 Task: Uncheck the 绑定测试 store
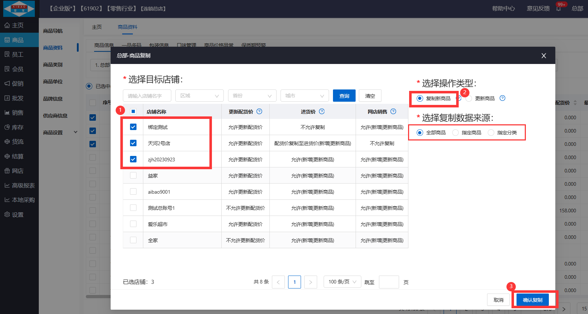[133, 127]
